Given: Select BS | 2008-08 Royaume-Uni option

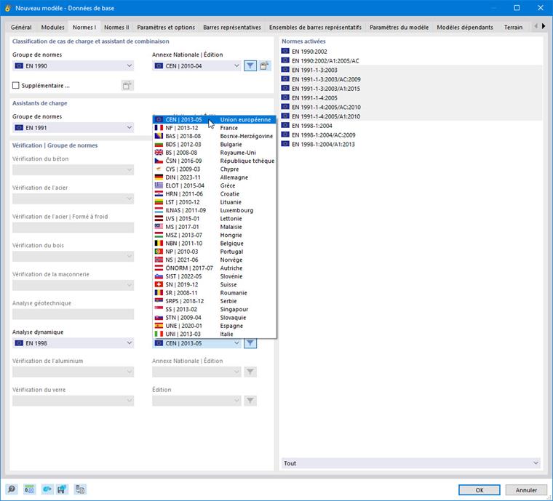Looking at the screenshot, I should coord(215,153).
